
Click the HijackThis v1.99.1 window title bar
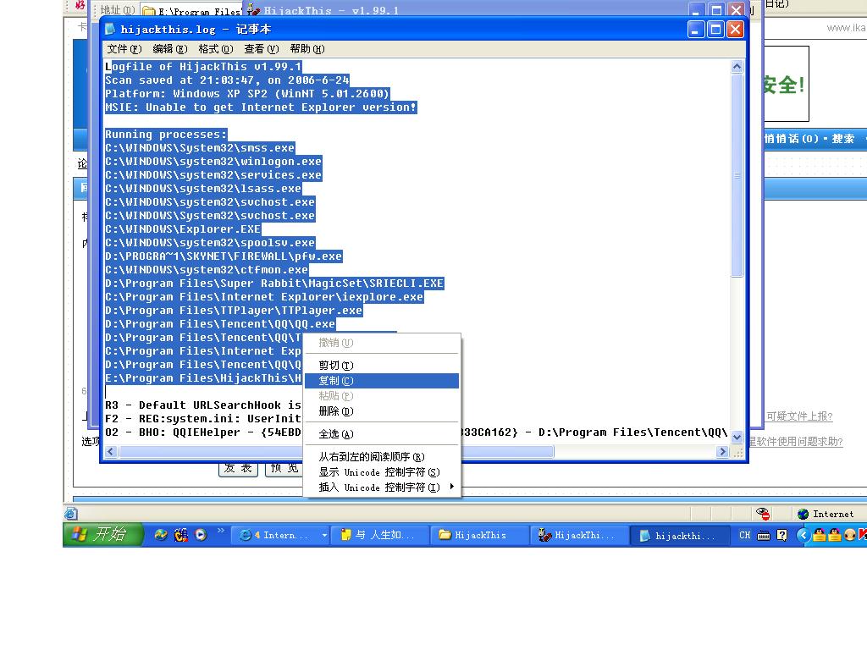click(465, 10)
